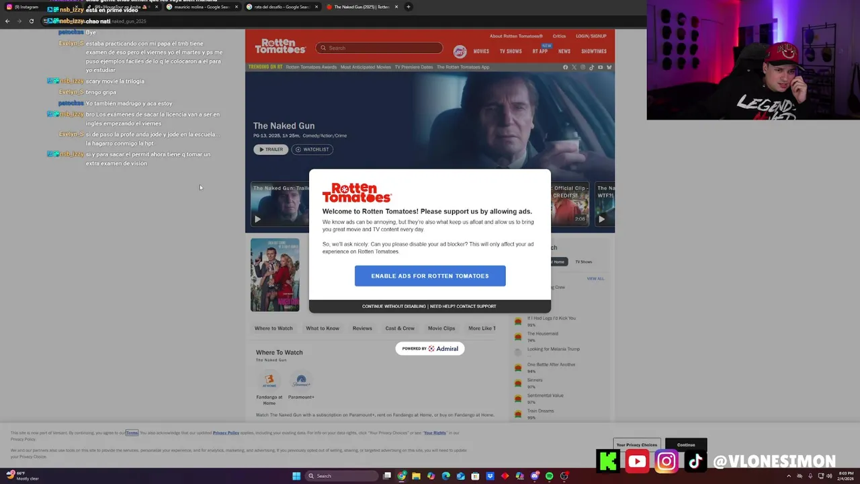
Task: Add The Naked Gun to Watchlist
Action: point(312,149)
